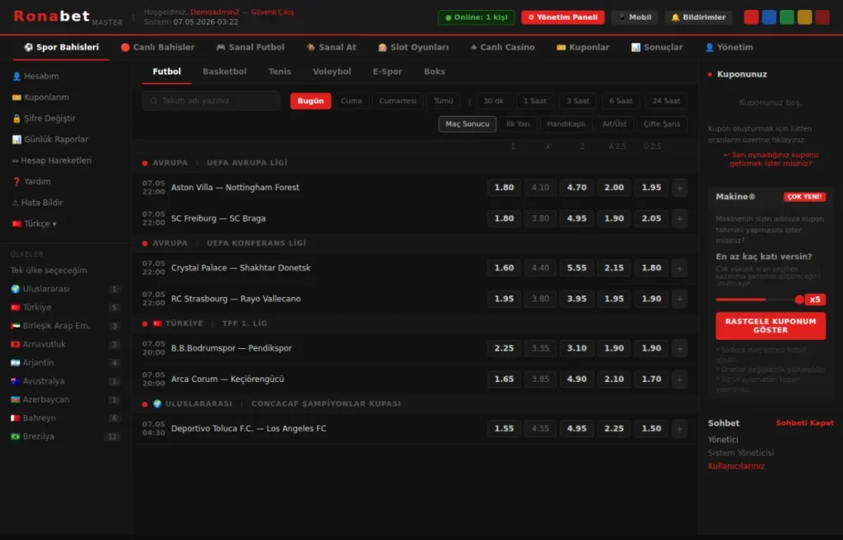Expand more bets for B.B.Bodrumspor match
This screenshot has height=540, width=843.
[x=679, y=348]
